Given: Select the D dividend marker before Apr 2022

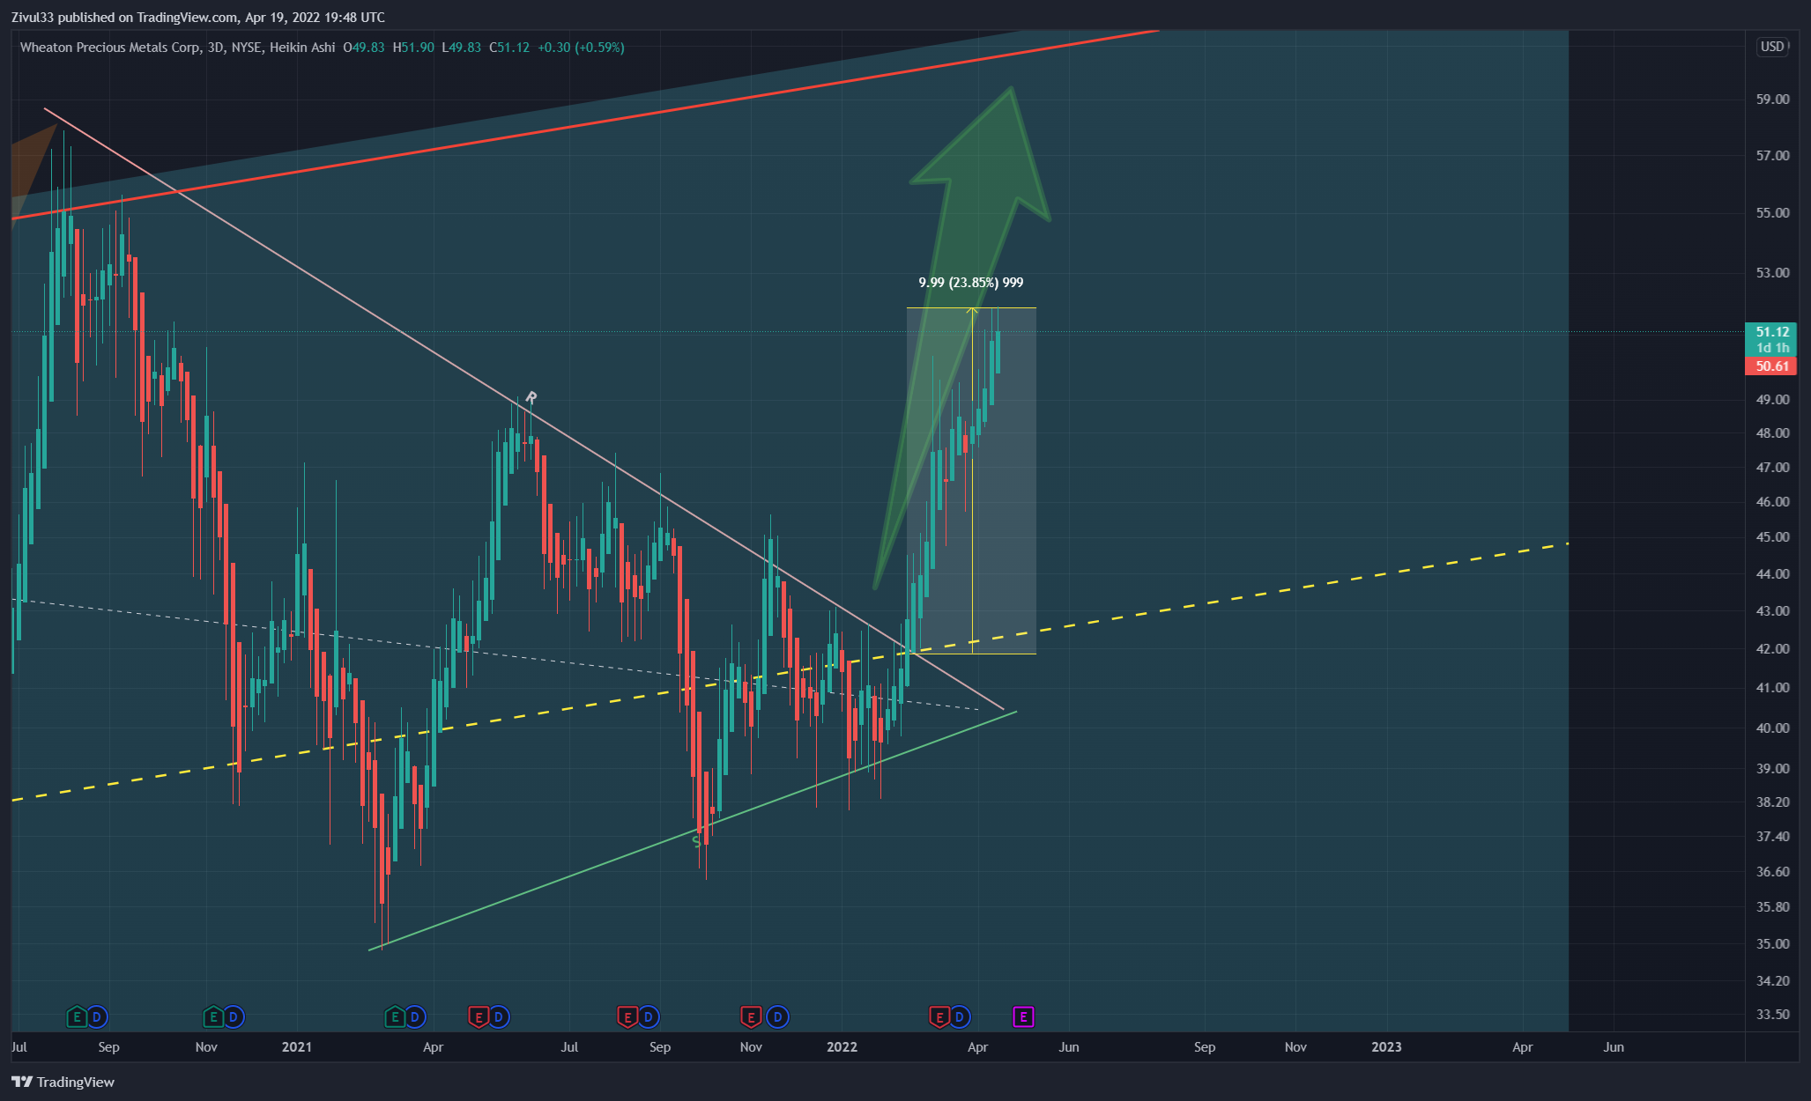Looking at the screenshot, I should [x=960, y=1017].
